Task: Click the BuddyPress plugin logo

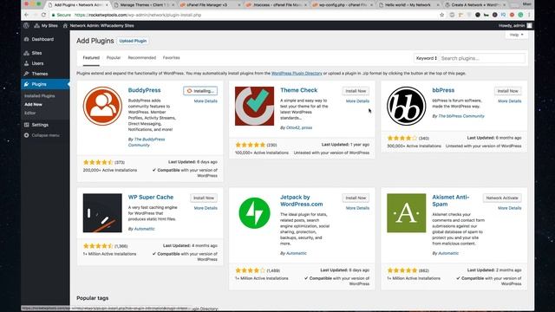Action: [x=102, y=106]
